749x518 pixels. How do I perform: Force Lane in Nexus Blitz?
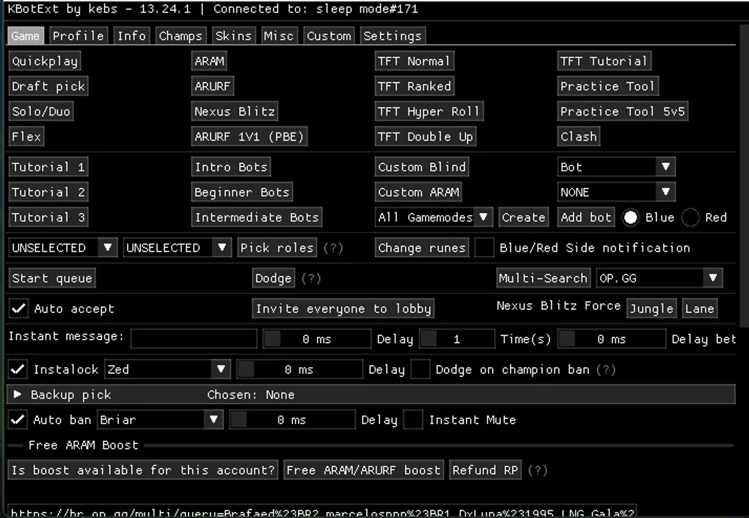tap(700, 309)
